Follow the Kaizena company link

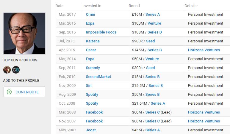coord(93,41)
